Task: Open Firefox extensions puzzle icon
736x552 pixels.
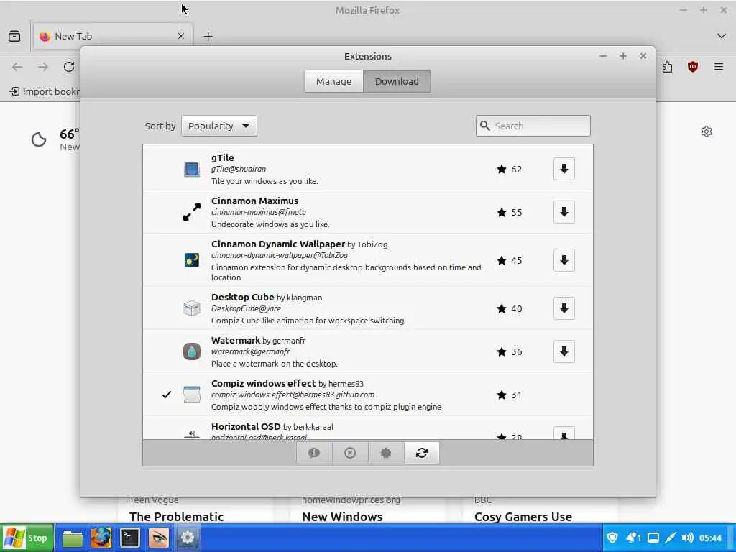Action: pos(667,67)
